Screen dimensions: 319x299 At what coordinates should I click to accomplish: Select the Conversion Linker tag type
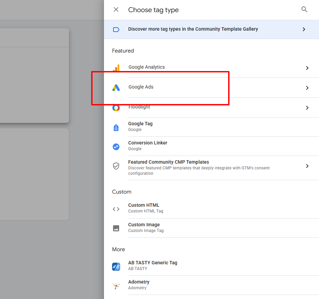pos(211,146)
